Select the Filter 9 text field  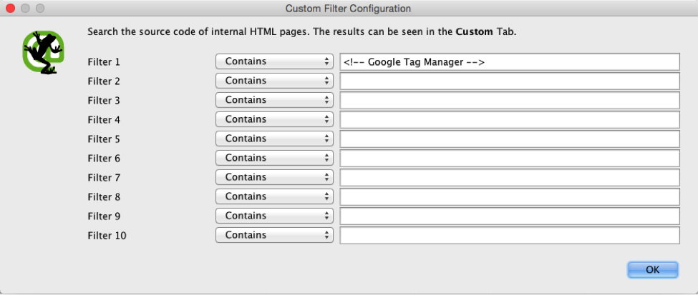pos(510,216)
